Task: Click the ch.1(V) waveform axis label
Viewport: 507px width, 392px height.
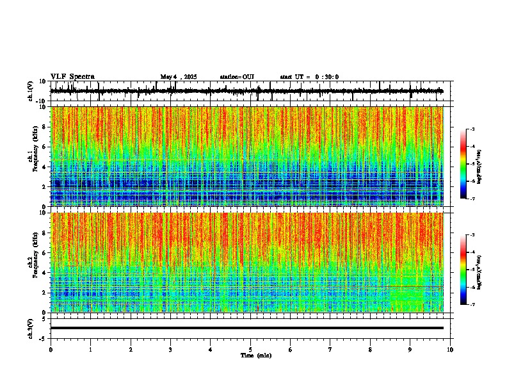Action: coord(31,91)
